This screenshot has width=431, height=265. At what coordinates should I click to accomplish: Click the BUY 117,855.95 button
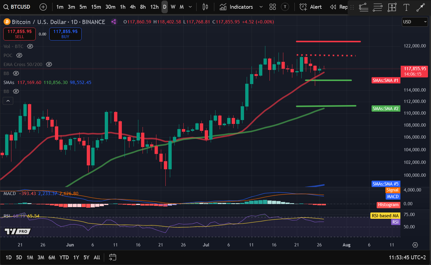click(65, 34)
